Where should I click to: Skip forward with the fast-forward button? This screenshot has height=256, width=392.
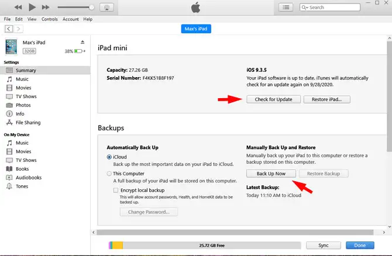[46, 7]
